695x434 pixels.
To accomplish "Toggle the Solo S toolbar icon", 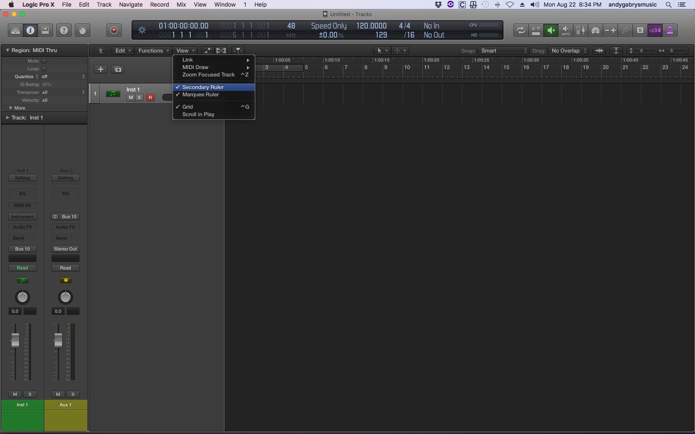I will click(640, 30).
